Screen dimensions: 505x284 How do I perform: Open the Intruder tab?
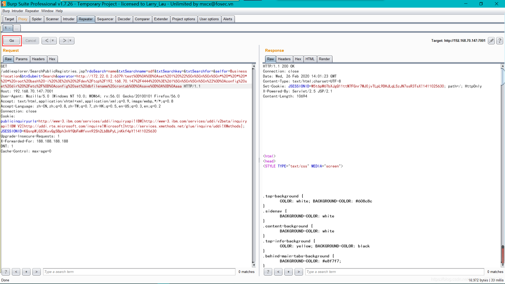pyautogui.click(x=69, y=19)
